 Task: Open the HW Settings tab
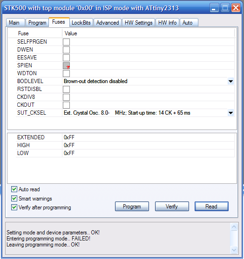tap(139, 23)
